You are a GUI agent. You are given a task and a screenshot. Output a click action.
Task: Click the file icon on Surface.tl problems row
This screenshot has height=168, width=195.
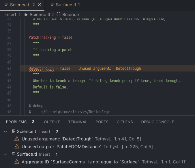click(x=13, y=154)
